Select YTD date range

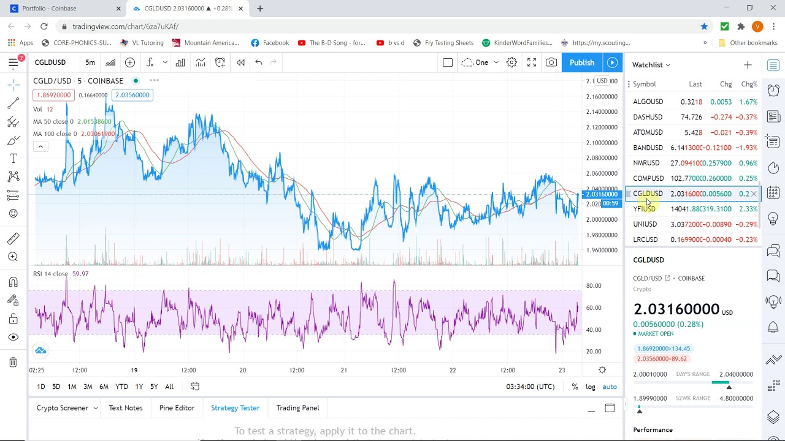click(x=121, y=386)
